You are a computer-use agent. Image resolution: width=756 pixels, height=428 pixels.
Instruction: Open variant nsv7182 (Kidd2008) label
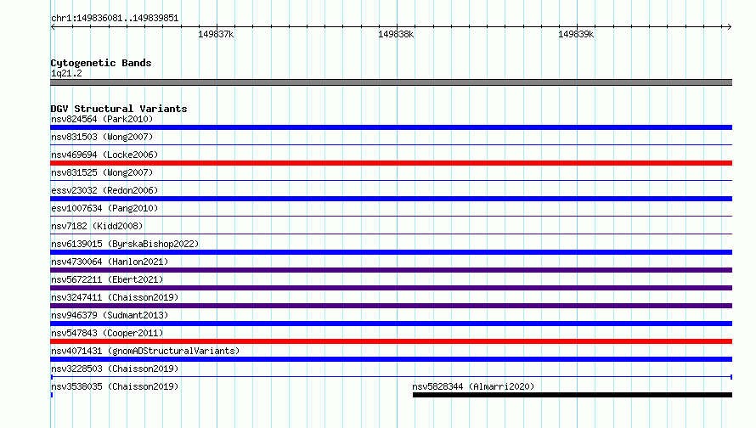click(97, 226)
